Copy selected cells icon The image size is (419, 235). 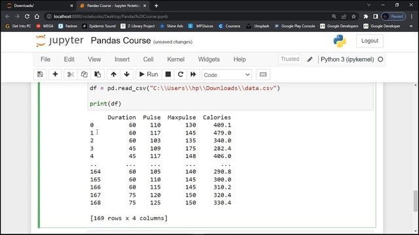(84, 74)
